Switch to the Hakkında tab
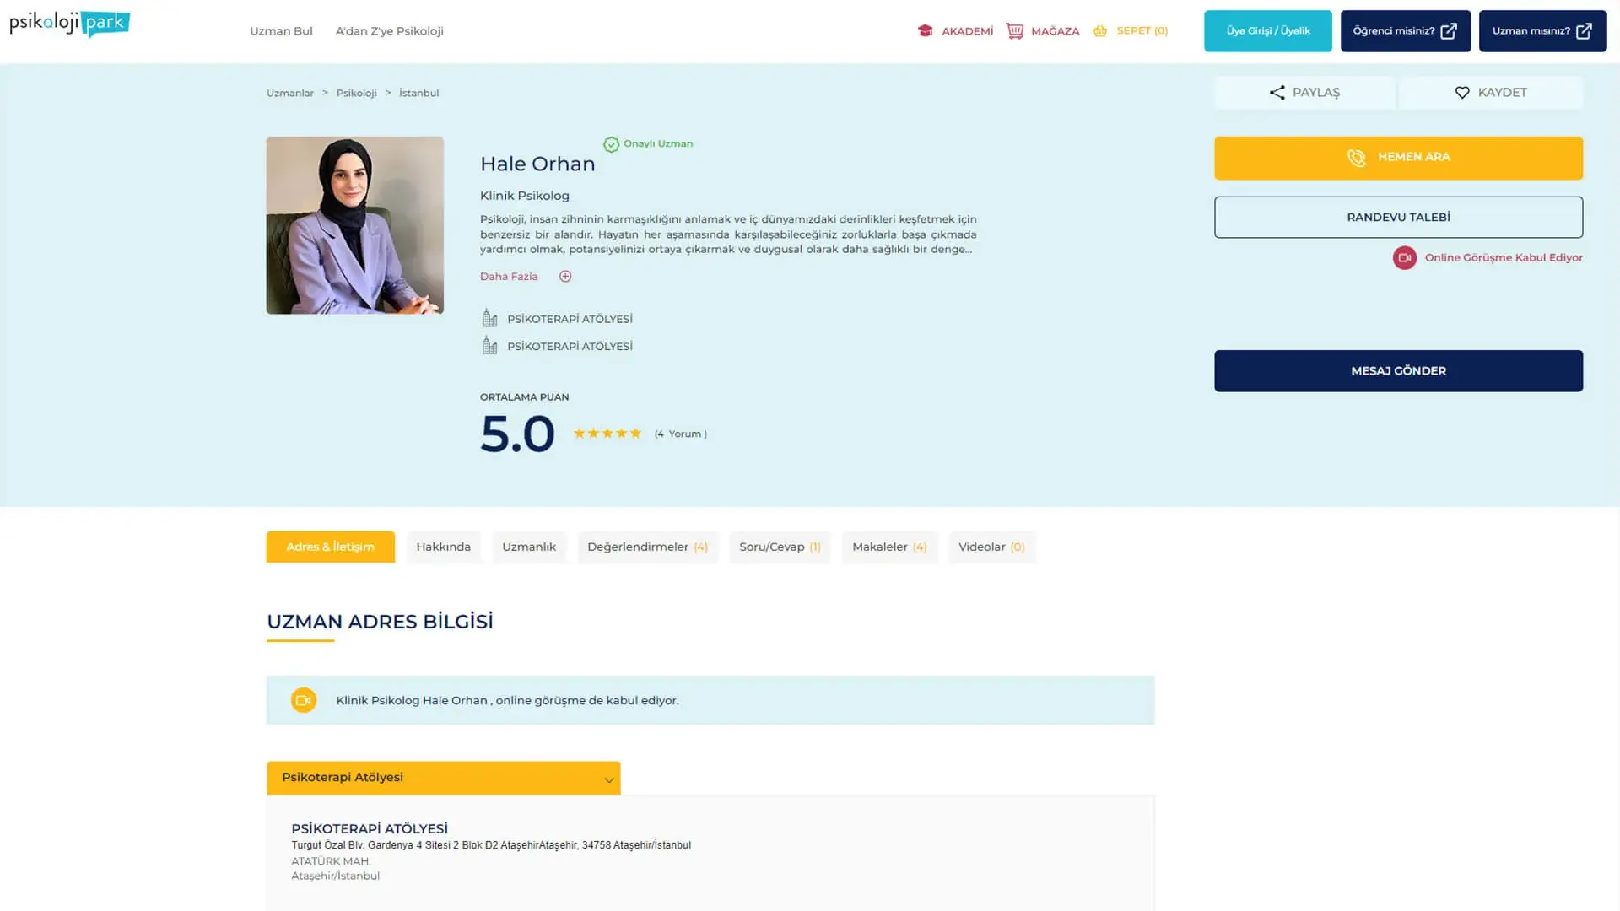The height and width of the screenshot is (911, 1620). [443, 547]
